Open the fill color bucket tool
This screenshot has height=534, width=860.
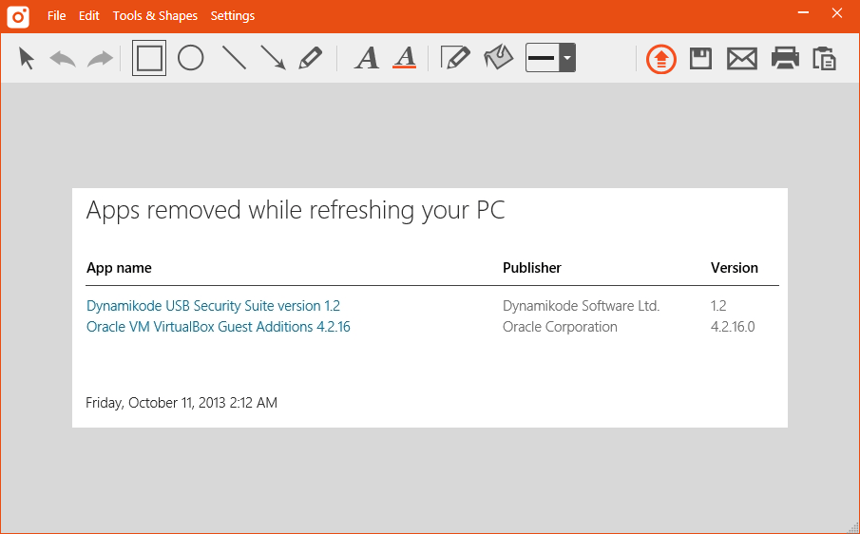coord(499,58)
